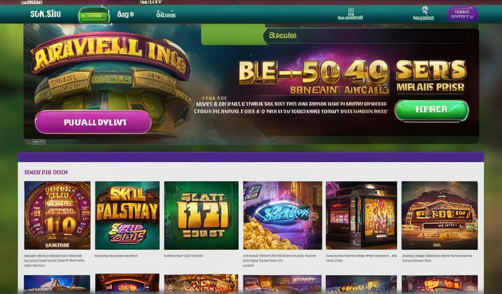Viewport: 502px width, 294px height.
Task: Click the lock-like icon in header center-right
Action: coord(351,14)
